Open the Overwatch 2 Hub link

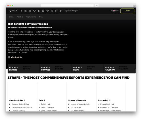(x=107, y=104)
